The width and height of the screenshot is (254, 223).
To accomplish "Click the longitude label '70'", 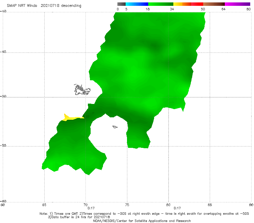I will click(x=85, y=205).
